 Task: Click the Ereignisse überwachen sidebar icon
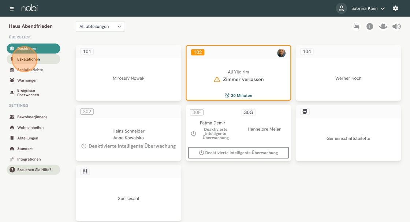pos(12,93)
